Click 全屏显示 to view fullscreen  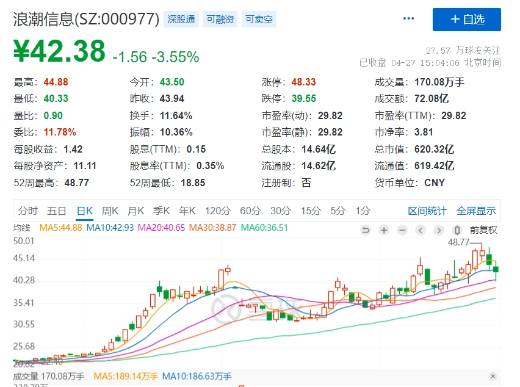pyautogui.click(x=476, y=211)
